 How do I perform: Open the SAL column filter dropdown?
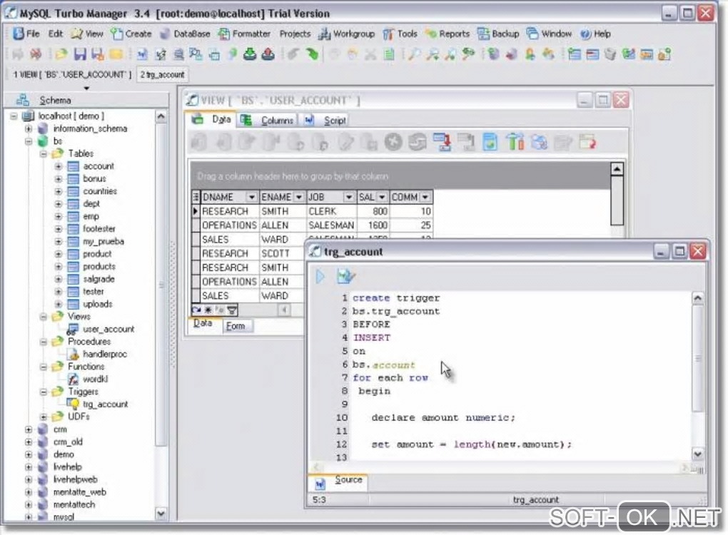coord(382,197)
